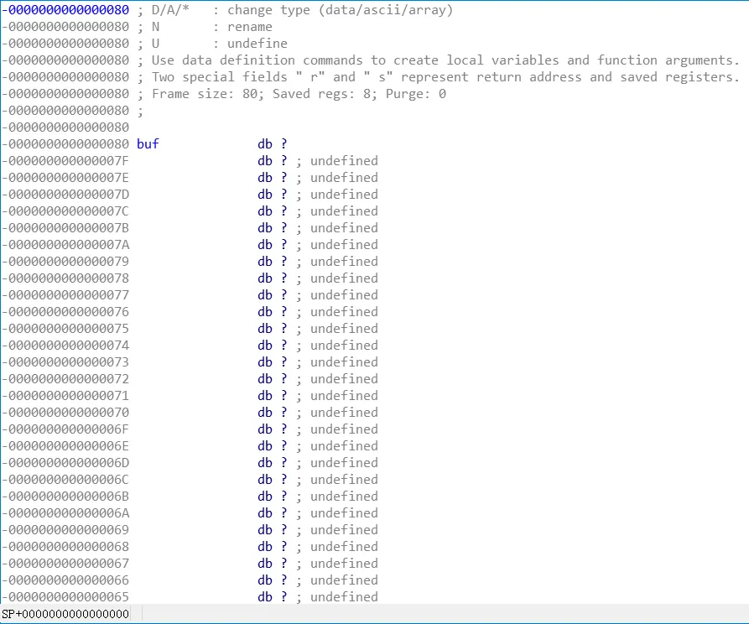Image resolution: width=749 pixels, height=624 pixels.
Task: Select the row at offset -70
Action: 190,412
